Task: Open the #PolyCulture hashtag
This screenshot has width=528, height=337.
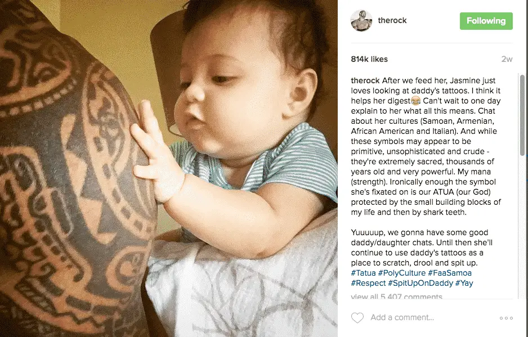Action: 402,273
